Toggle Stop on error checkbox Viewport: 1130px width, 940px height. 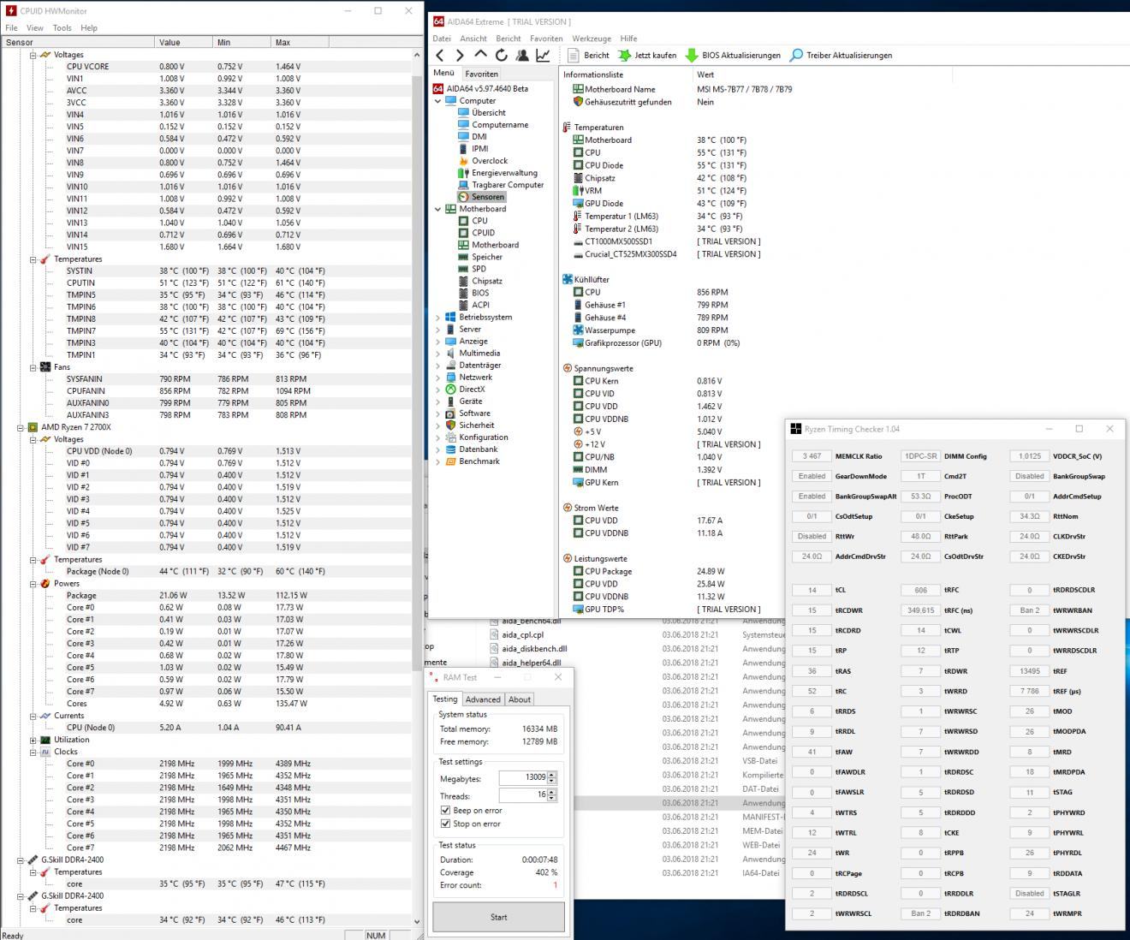[x=445, y=824]
